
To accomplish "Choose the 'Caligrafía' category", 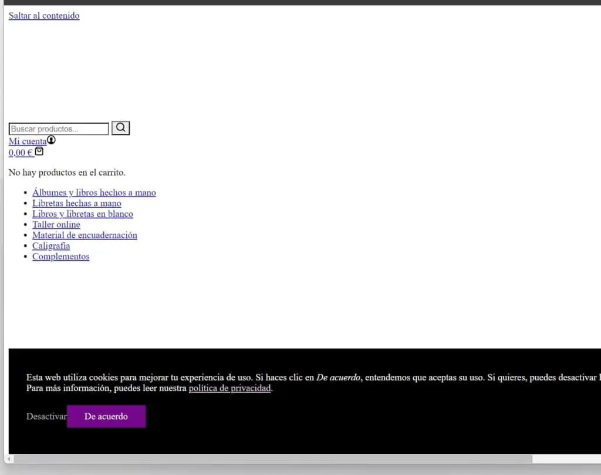I will 51,245.
